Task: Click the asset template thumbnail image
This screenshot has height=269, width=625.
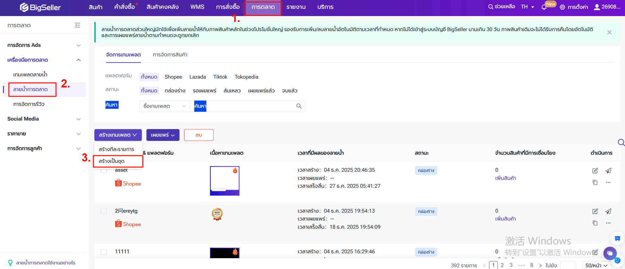Action: coord(224,181)
